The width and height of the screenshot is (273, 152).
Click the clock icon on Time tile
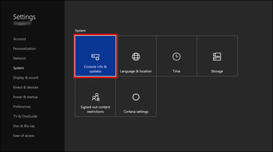pos(176,57)
